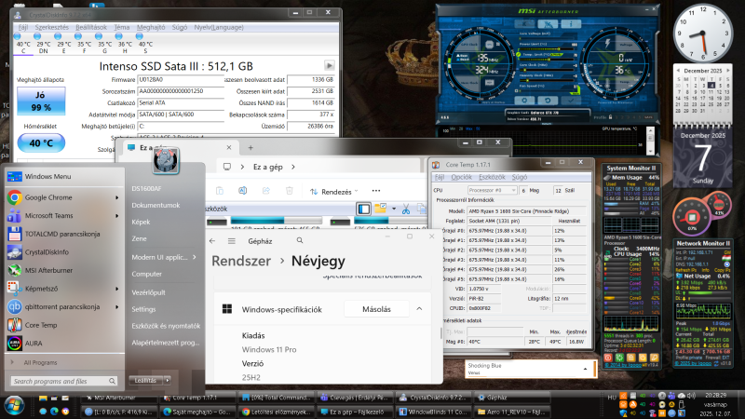Adjust Memory Clock slider in Afterburner
Viewport: 745px width, 419px height.
click(547, 80)
